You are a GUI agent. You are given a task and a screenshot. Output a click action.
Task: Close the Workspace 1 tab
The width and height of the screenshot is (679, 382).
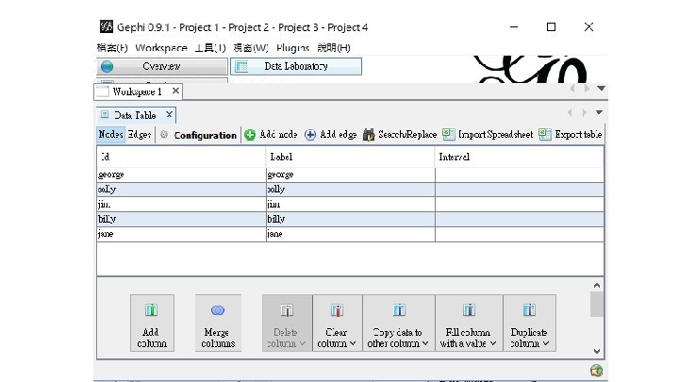(175, 91)
